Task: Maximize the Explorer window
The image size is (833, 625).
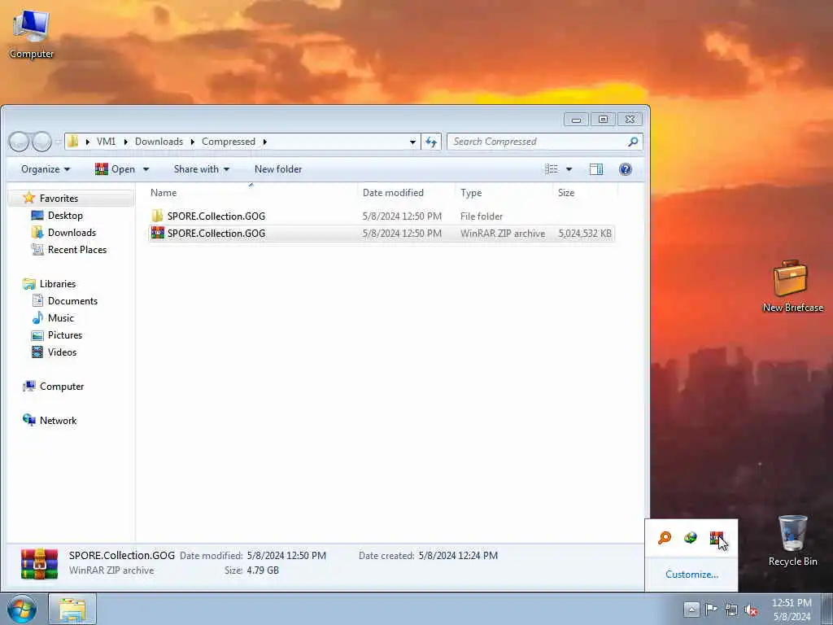Action: (x=603, y=119)
